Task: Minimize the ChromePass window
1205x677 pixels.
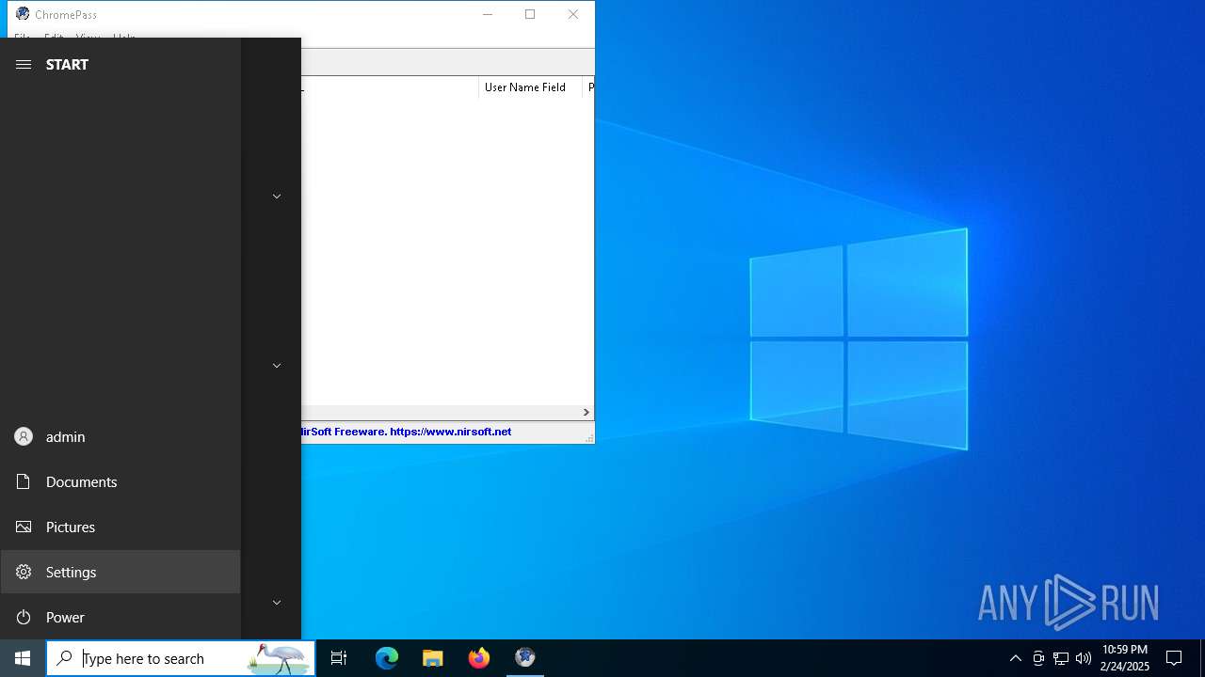Action: tap(488, 14)
